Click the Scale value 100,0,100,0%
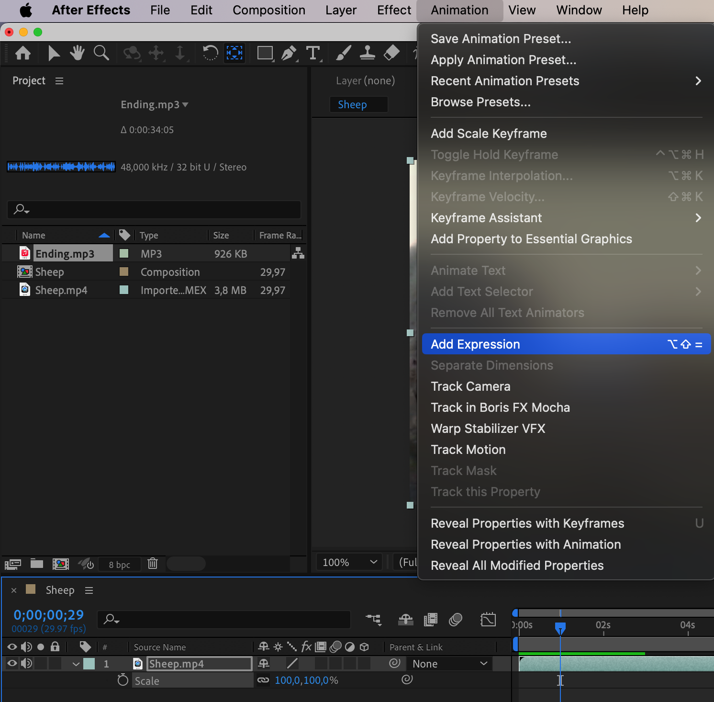The width and height of the screenshot is (714, 702). [x=306, y=680]
